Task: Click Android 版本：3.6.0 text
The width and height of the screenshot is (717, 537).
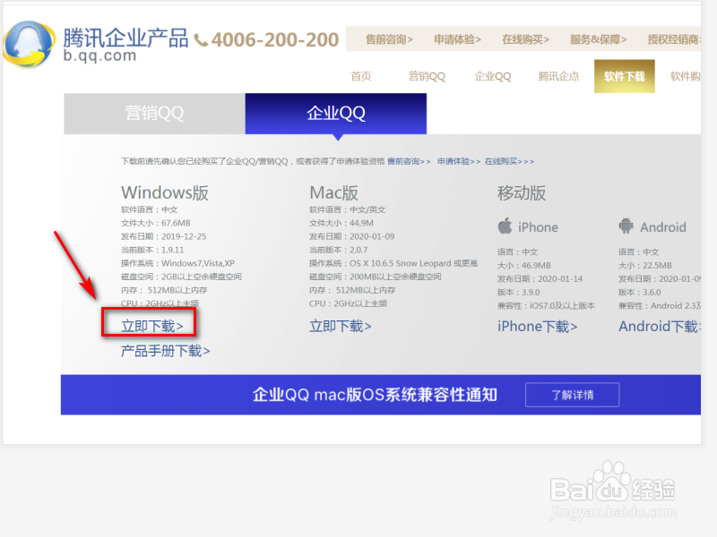Action: (640, 293)
